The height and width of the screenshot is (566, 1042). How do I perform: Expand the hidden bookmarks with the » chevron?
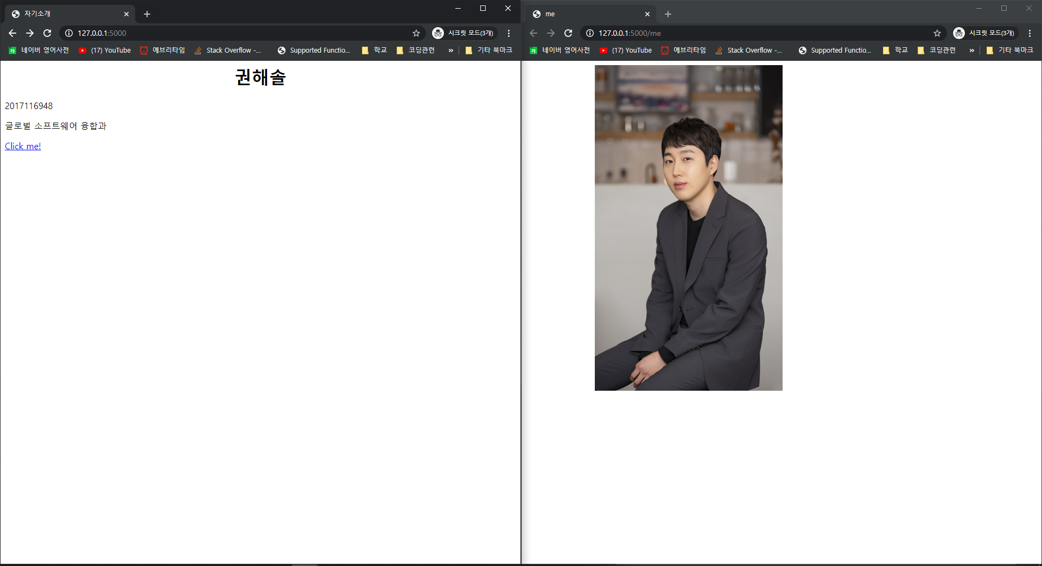tap(450, 50)
